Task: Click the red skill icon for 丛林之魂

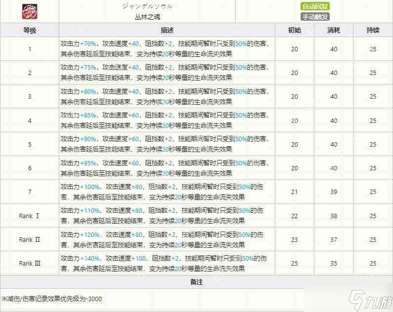Action: click(30, 11)
